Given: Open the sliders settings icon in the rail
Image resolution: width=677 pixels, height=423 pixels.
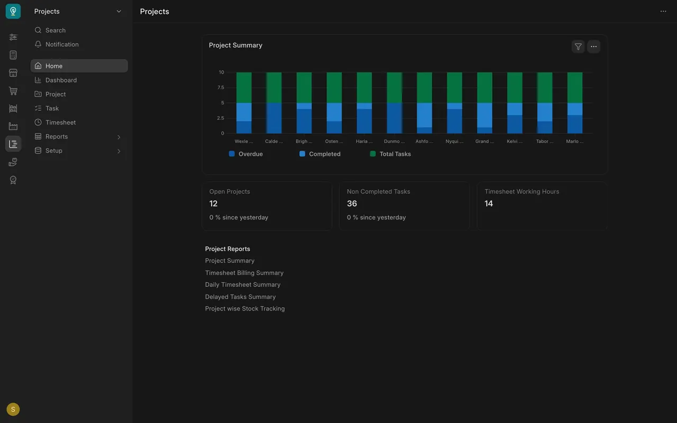Looking at the screenshot, I should click(x=13, y=37).
